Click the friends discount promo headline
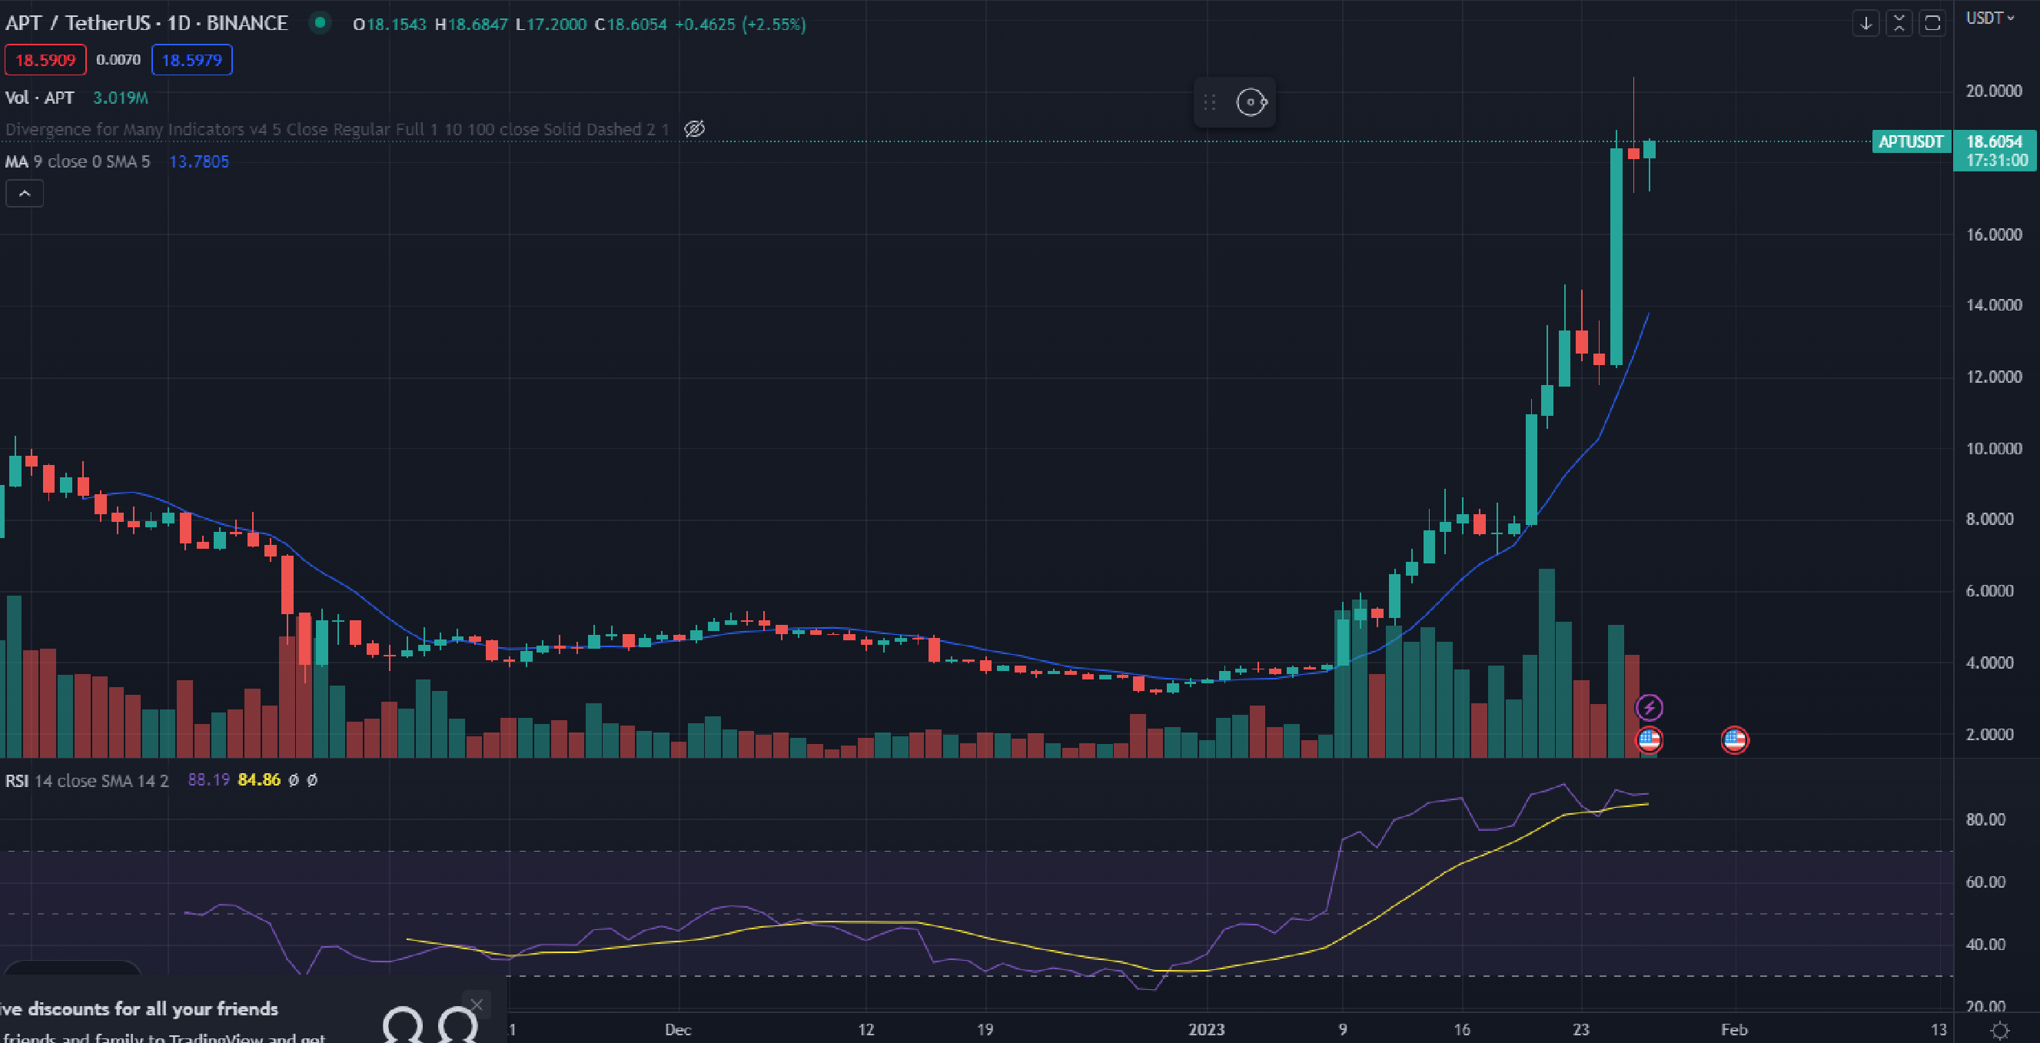Image resolution: width=2040 pixels, height=1043 pixels. tap(138, 1008)
